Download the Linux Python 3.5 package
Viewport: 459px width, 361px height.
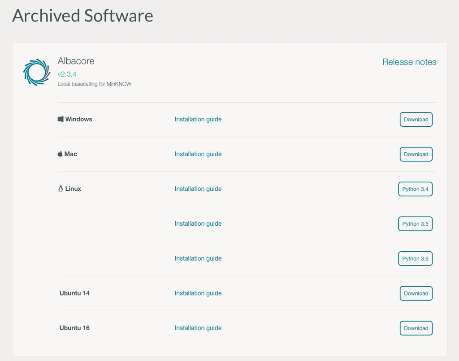point(415,224)
